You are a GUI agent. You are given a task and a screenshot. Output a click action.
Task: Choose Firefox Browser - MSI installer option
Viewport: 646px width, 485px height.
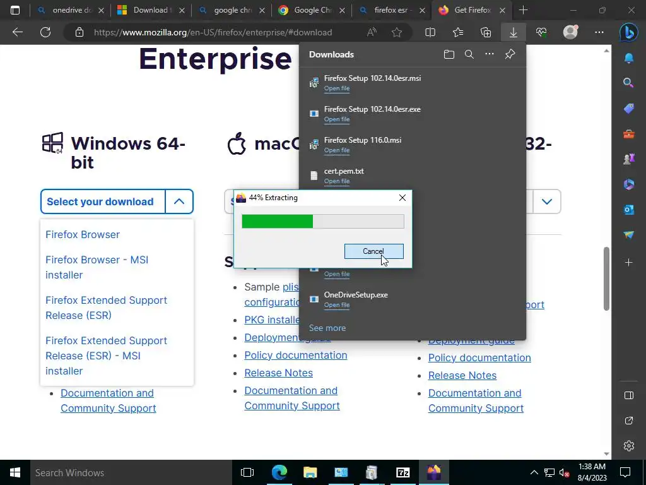pyautogui.click(x=97, y=267)
